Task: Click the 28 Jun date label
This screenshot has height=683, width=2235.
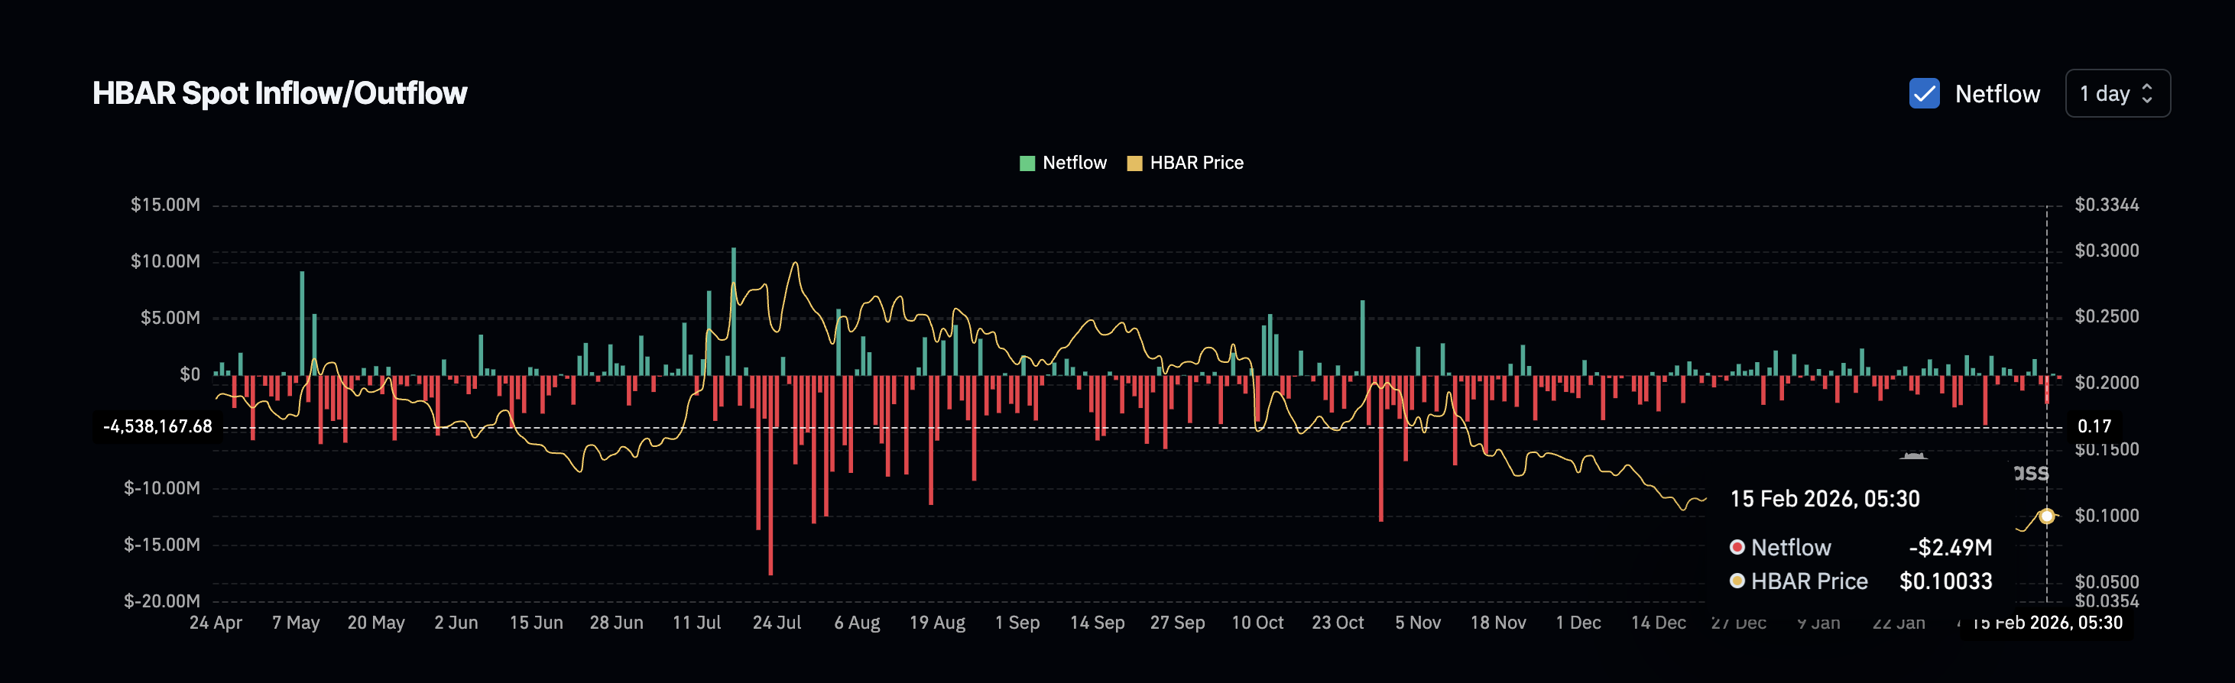Action: click(617, 623)
